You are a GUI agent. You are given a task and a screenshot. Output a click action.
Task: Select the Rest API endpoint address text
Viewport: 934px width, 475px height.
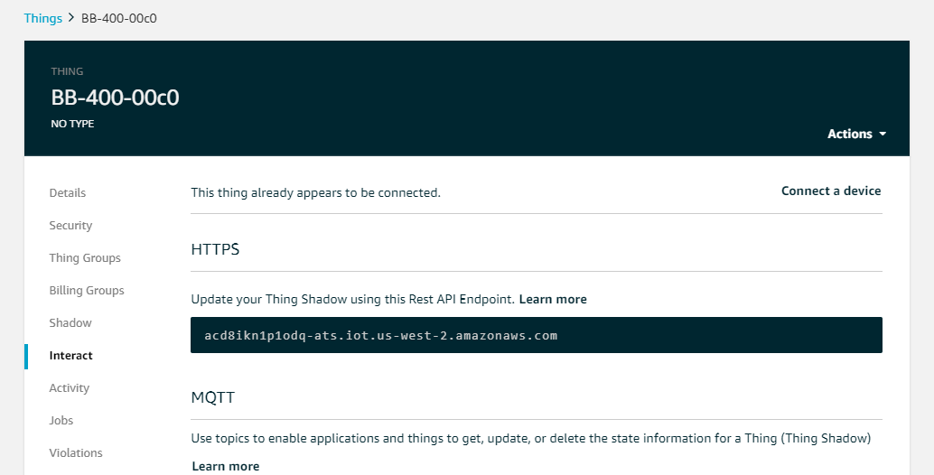point(380,335)
